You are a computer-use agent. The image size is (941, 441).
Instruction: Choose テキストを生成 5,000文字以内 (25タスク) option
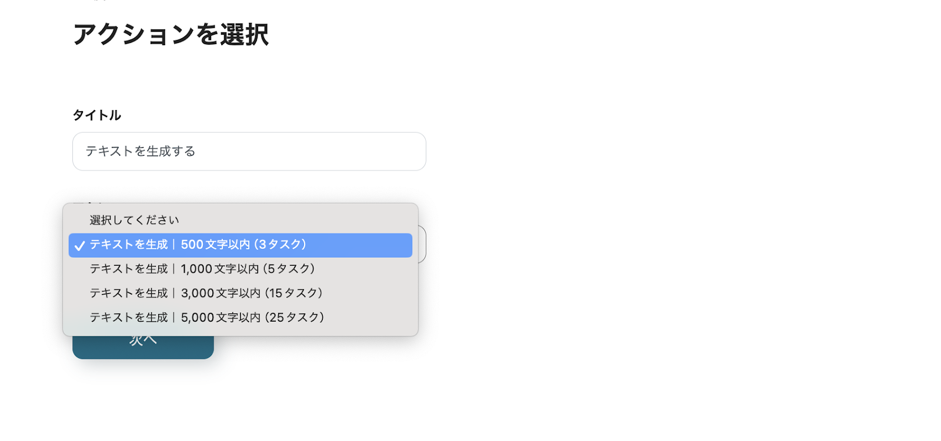[241, 318]
